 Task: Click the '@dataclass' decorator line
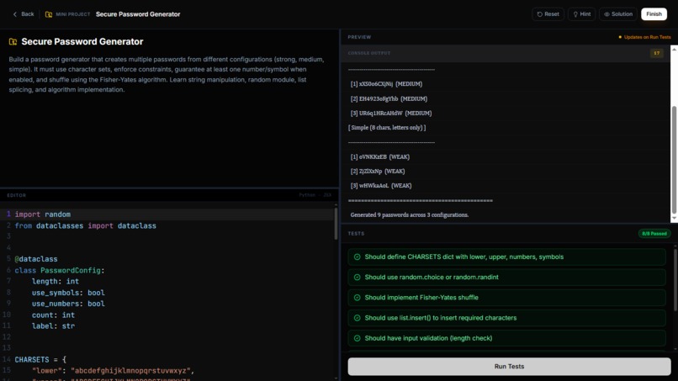tap(36, 259)
